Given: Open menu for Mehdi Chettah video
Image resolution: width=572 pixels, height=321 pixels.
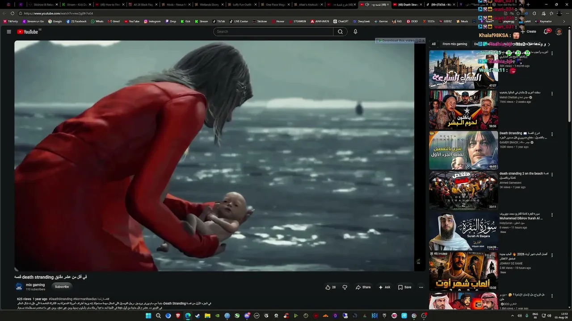Looking at the screenshot, I should pyautogui.click(x=552, y=94).
